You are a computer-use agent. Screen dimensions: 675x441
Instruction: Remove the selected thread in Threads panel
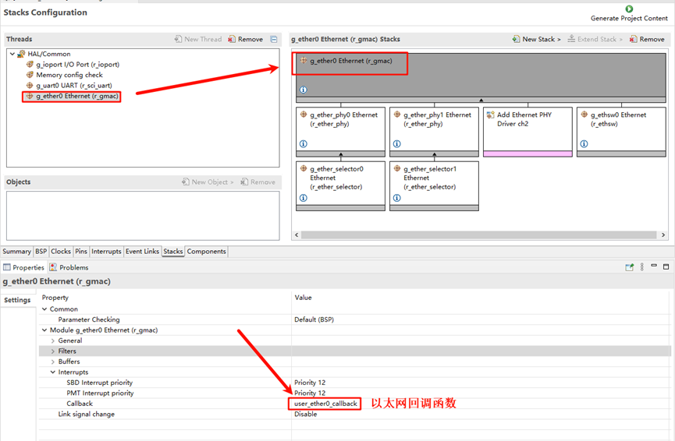[245, 39]
